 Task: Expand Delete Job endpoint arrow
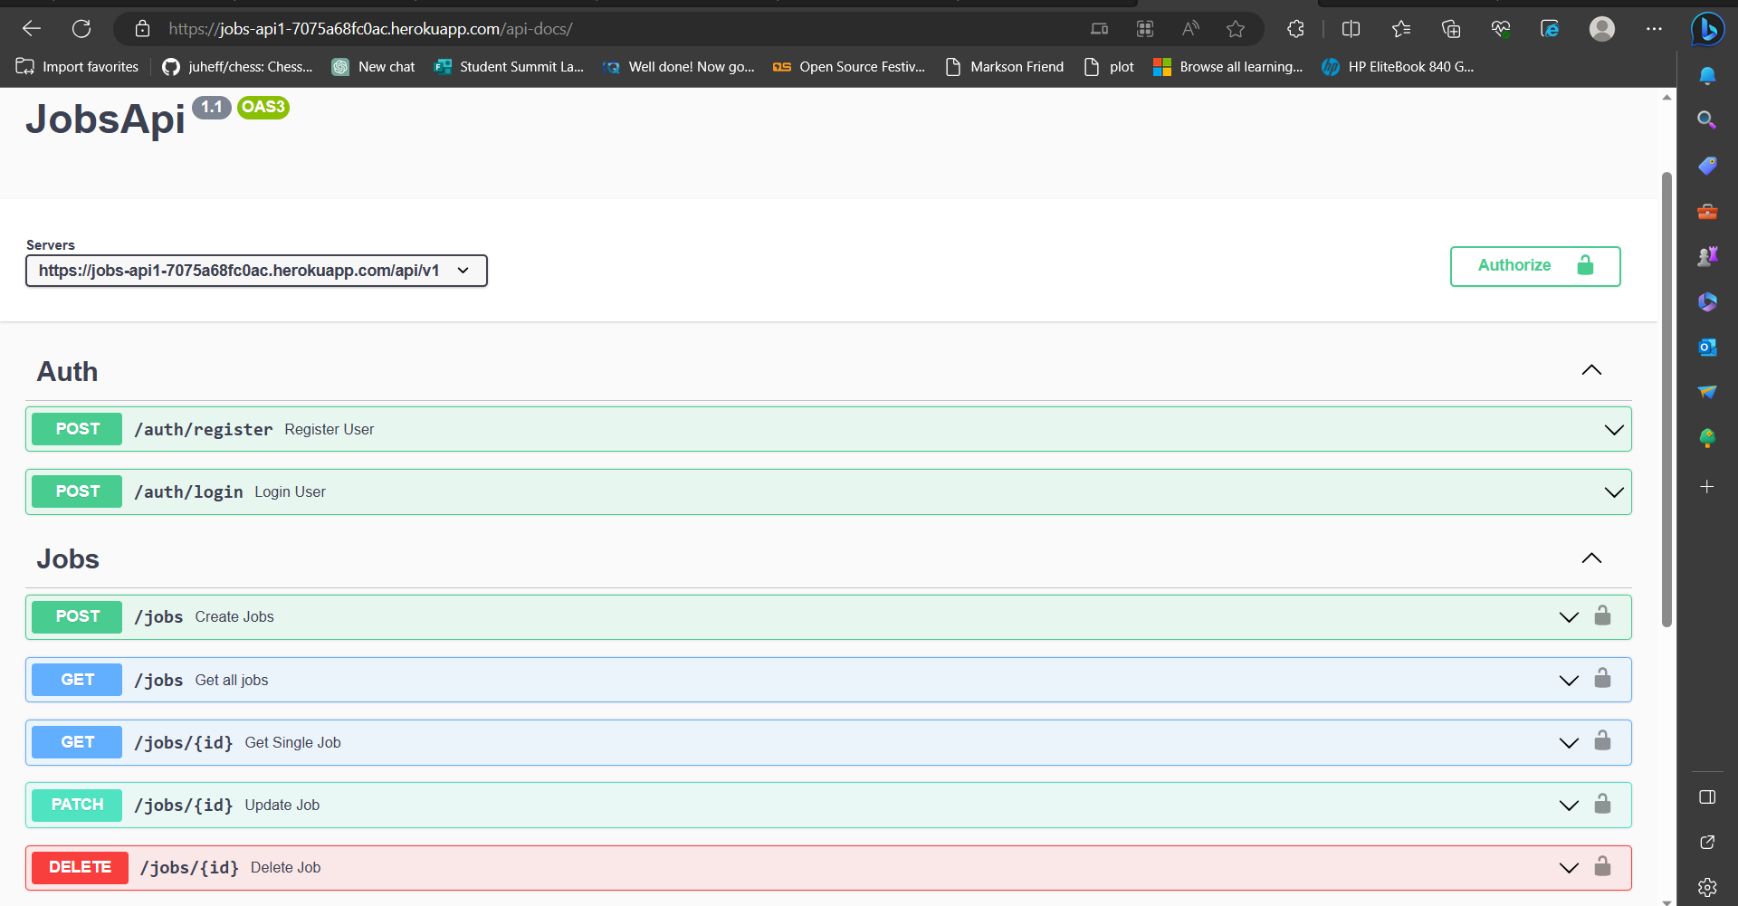(x=1569, y=868)
